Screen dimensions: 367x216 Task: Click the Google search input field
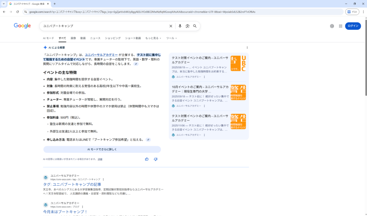104,26
